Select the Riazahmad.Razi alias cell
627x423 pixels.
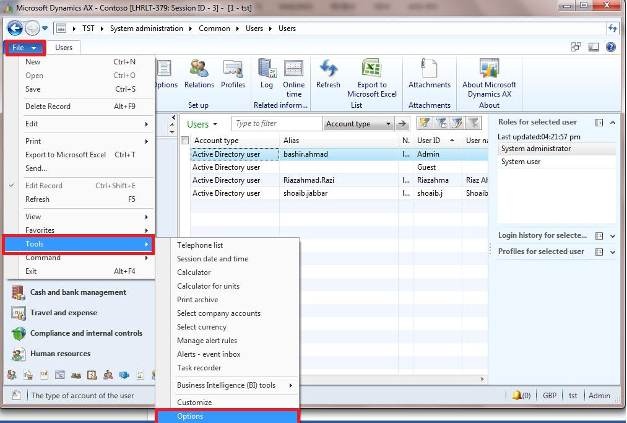coord(339,180)
